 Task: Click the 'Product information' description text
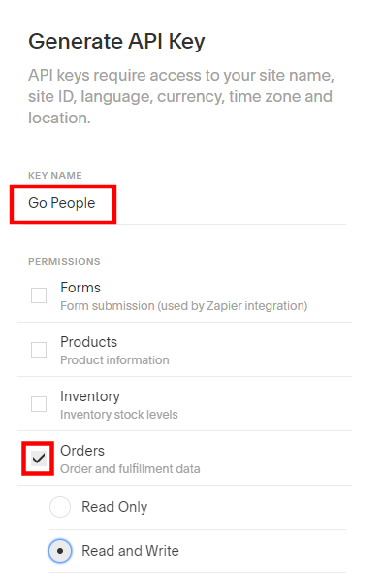pyautogui.click(x=114, y=360)
